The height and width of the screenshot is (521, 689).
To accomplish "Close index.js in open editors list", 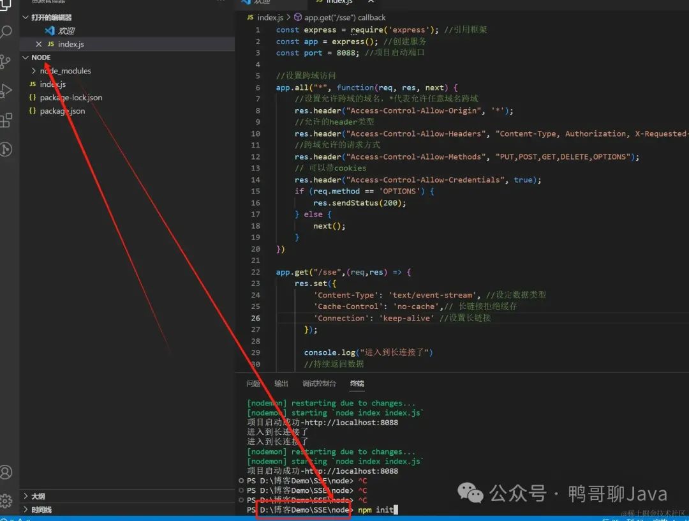I will pyautogui.click(x=39, y=44).
